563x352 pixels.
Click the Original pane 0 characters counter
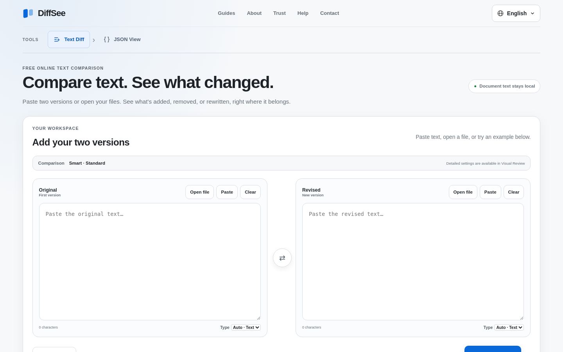pyautogui.click(x=48, y=327)
